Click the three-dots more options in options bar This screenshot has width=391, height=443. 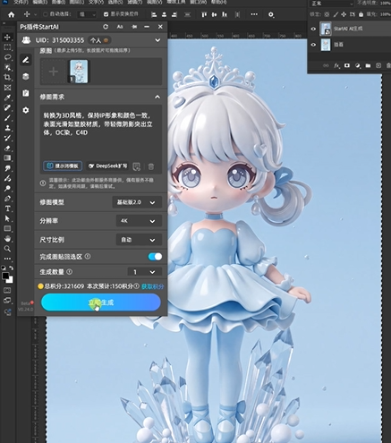(254, 14)
